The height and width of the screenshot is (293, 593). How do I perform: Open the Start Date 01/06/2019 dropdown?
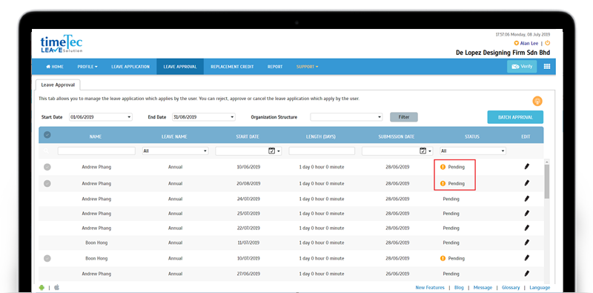(x=101, y=117)
